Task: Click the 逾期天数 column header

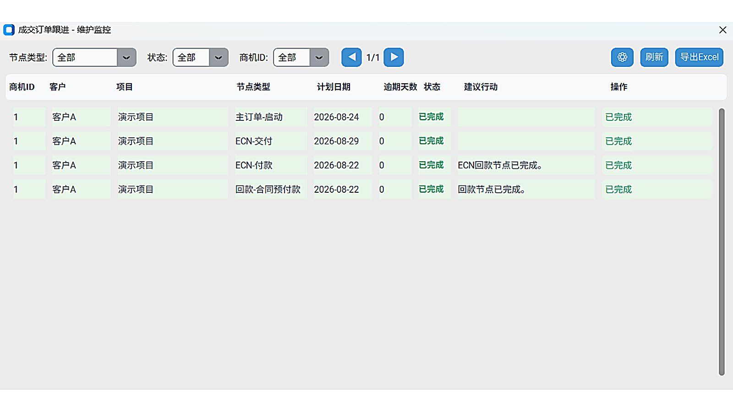Action: 400,87
